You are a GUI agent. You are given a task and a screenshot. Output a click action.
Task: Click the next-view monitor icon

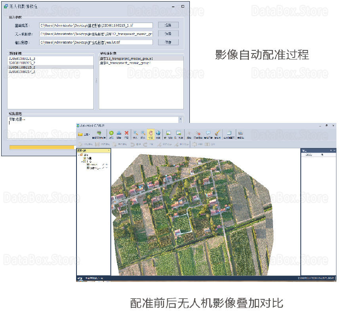click(x=178, y=133)
